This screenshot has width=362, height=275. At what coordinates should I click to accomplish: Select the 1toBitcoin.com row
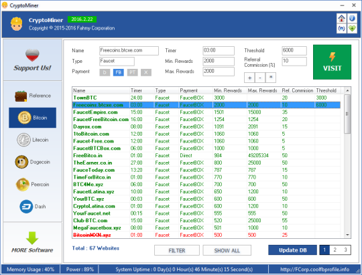click(206, 134)
